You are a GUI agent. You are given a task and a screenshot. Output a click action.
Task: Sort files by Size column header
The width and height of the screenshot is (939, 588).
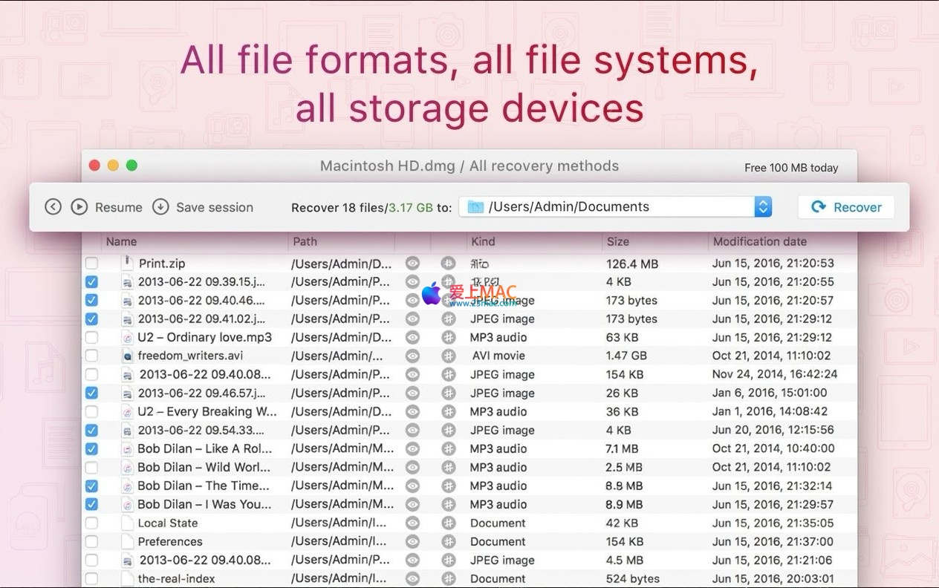(617, 241)
